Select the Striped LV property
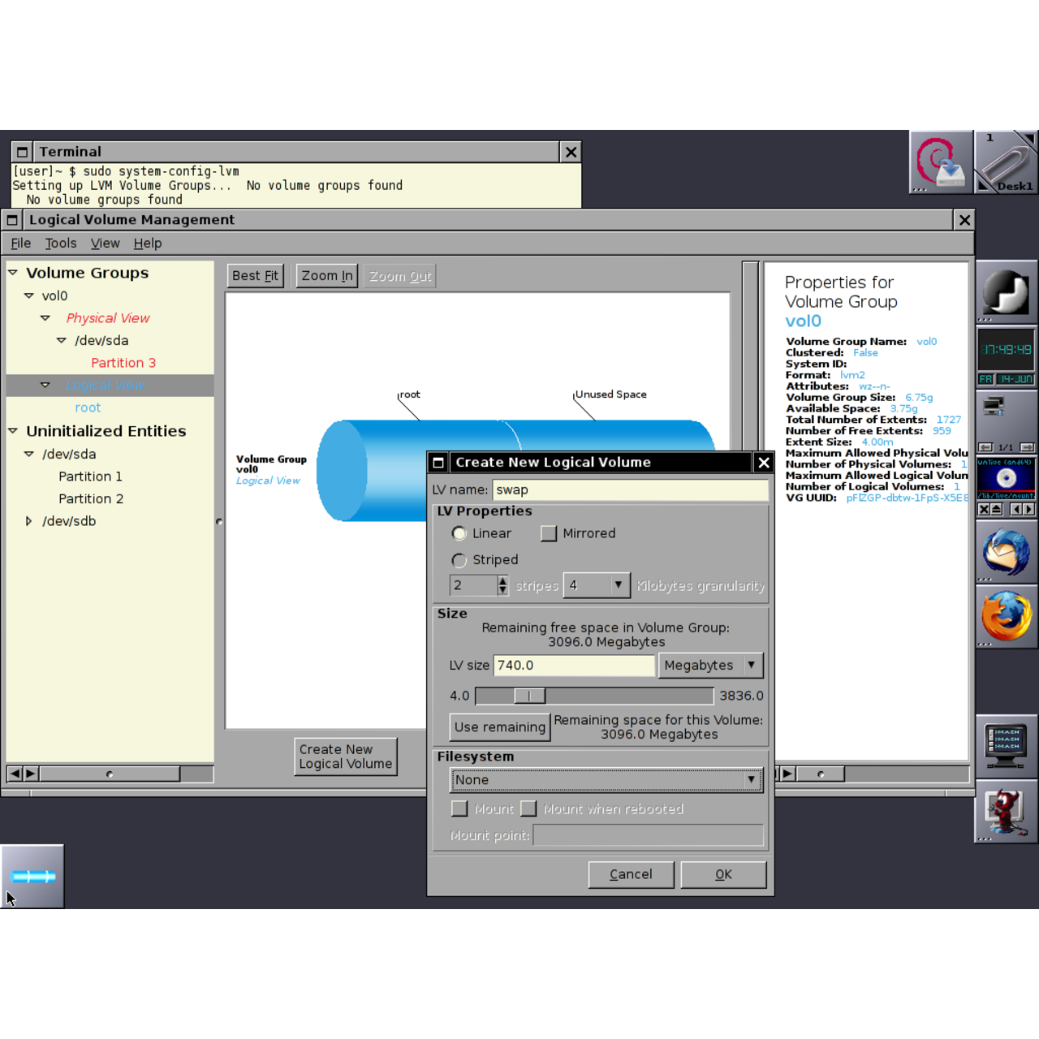The width and height of the screenshot is (1039, 1039). pos(459,560)
